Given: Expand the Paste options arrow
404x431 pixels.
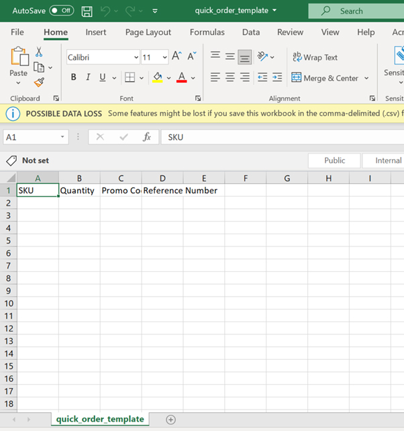Looking at the screenshot, I should [x=18, y=83].
